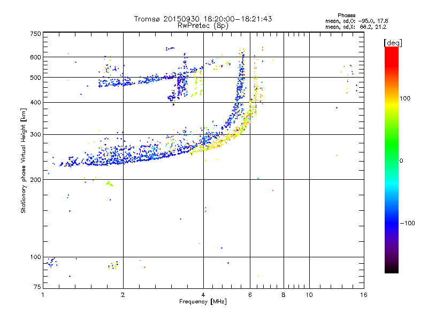428x321 pixels.
Task: Click the frequency-axis tick label '8'
Action: (284, 295)
